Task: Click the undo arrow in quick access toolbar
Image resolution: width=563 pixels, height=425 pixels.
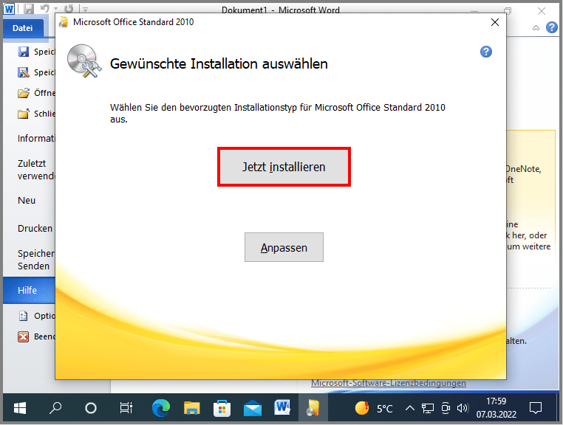Action: point(44,10)
